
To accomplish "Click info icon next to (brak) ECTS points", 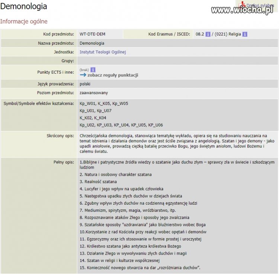I will (93, 70).
